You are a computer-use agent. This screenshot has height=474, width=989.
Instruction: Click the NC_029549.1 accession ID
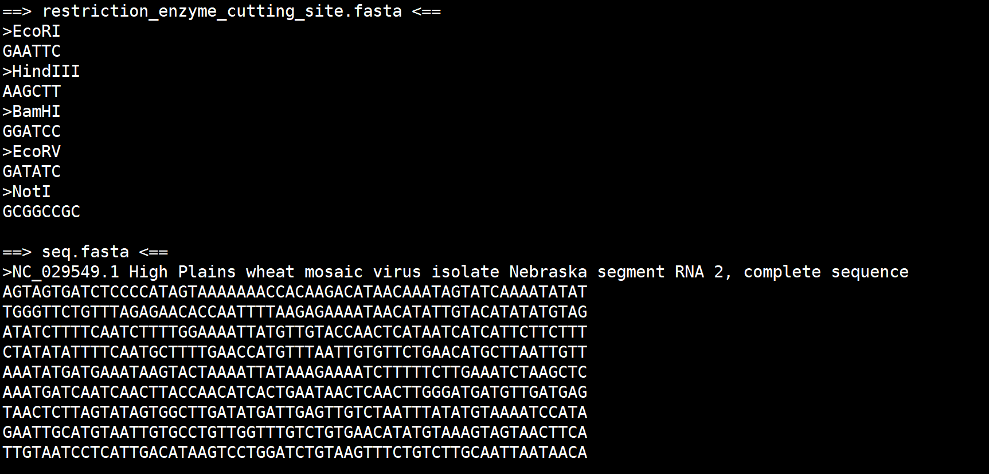point(66,272)
